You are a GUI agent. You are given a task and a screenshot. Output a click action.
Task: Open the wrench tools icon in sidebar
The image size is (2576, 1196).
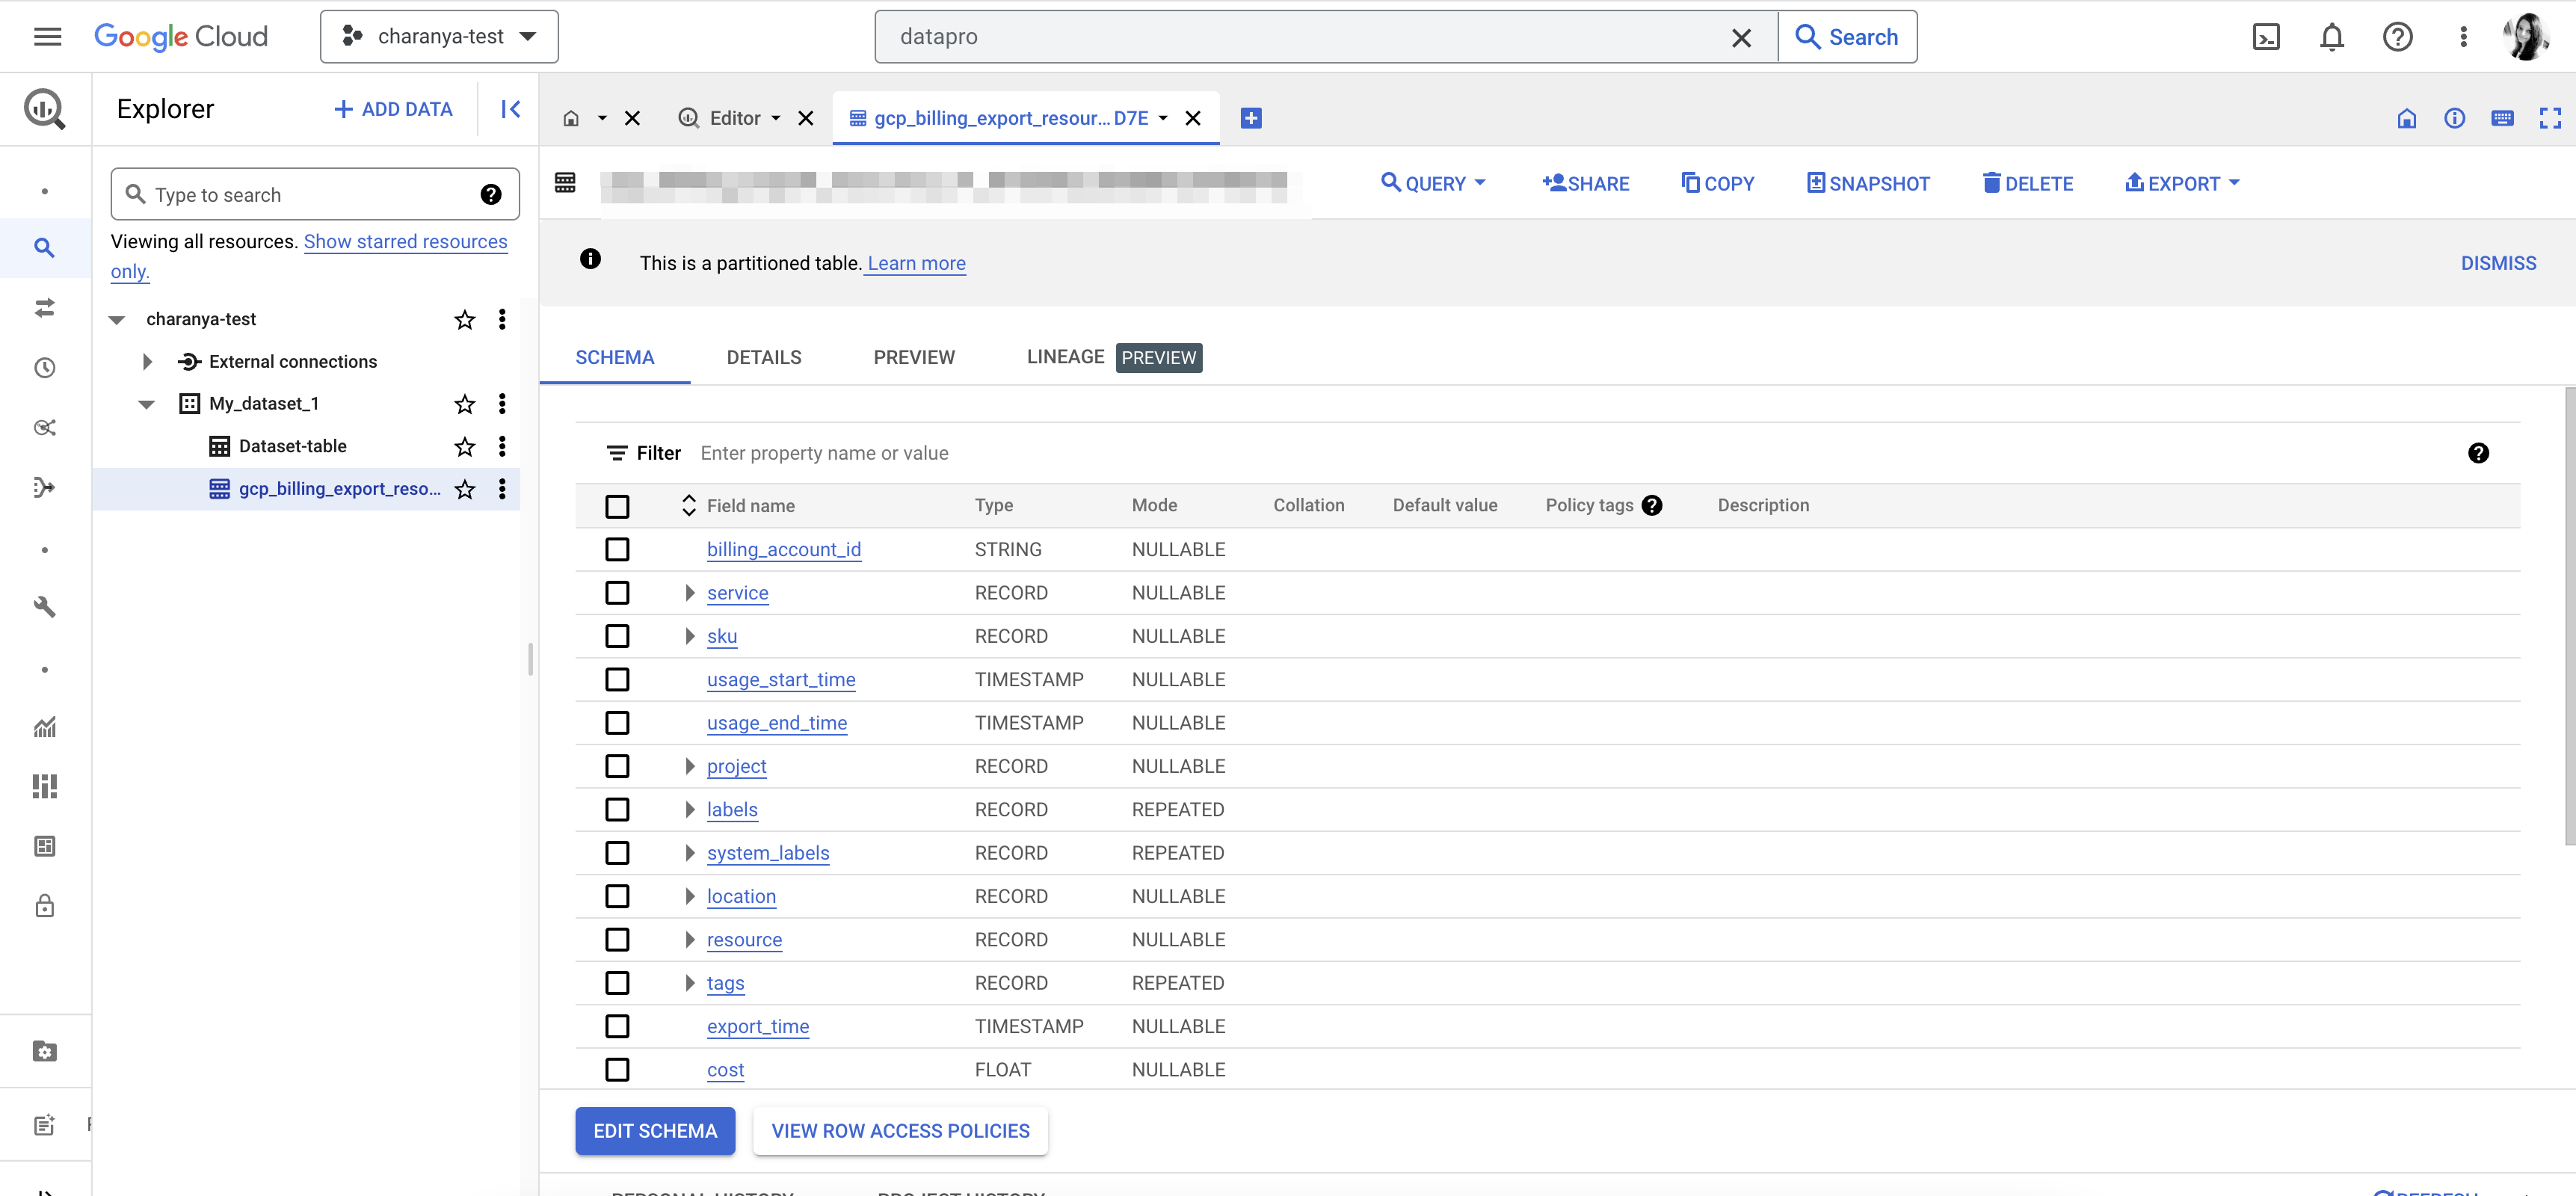tap(44, 607)
